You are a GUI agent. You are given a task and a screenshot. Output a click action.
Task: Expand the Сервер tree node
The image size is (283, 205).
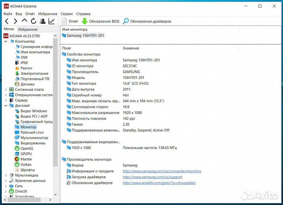click(6, 100)
